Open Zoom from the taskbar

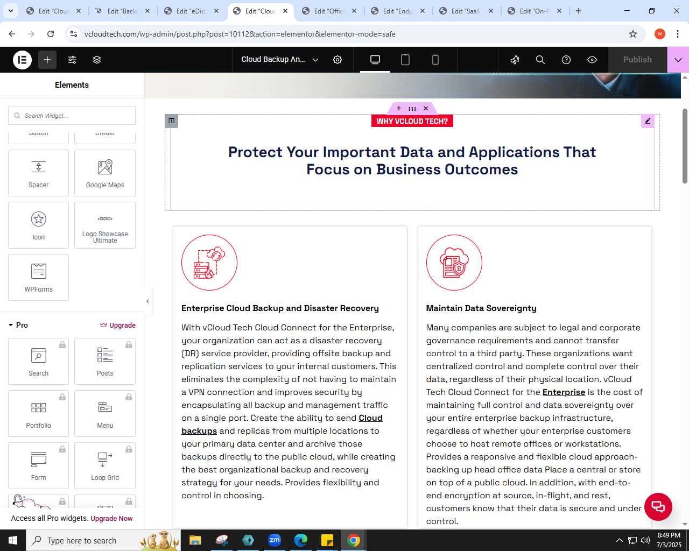[275, 540]
